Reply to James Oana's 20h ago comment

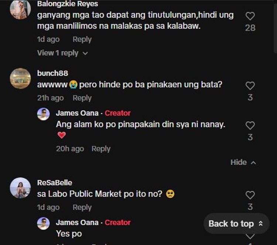(101, 149)
